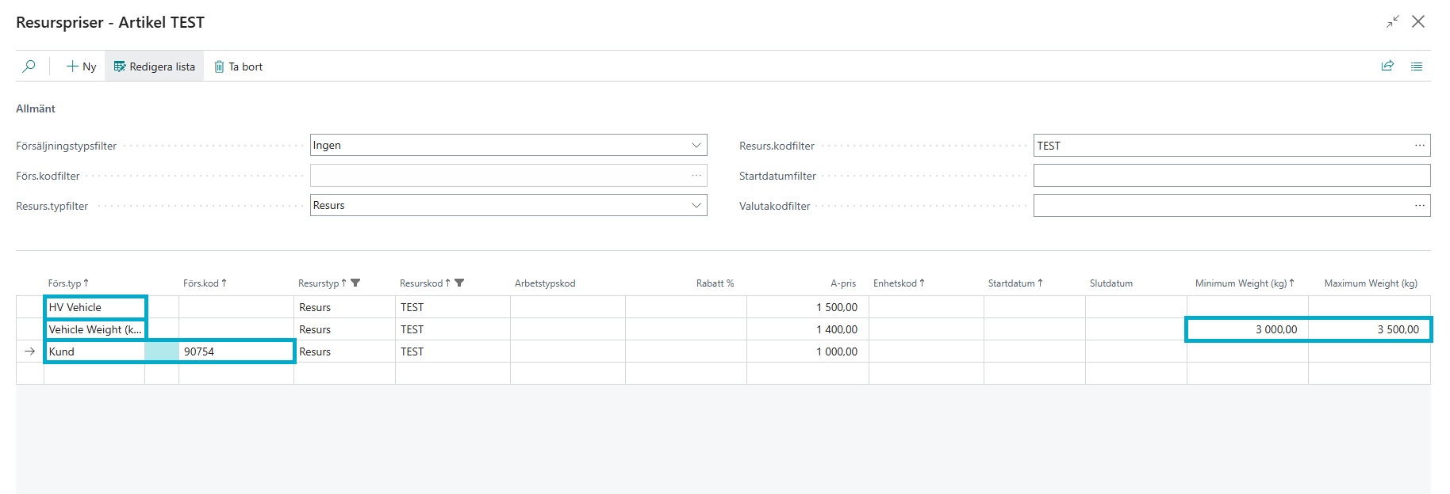Click Ny to create a new line
Screen dimensions: 1450x494
click(x=82, y=66)
